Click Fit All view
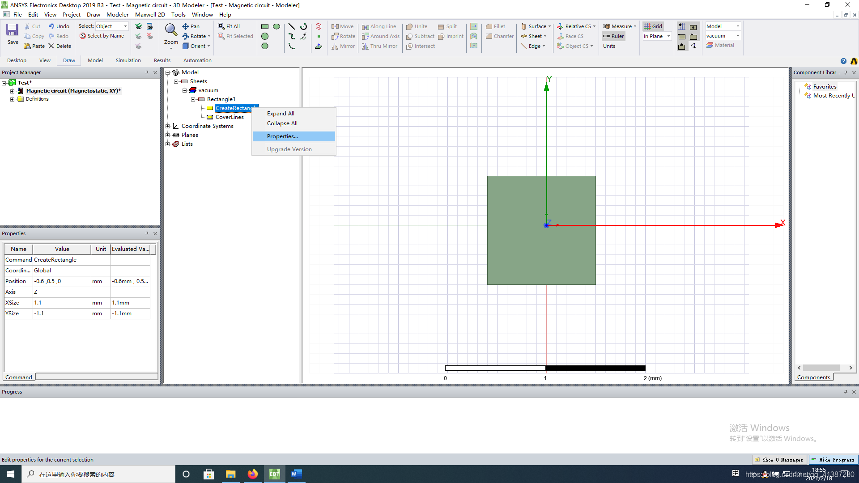This screenshot has width=859, height=483. tap(229, 26)
